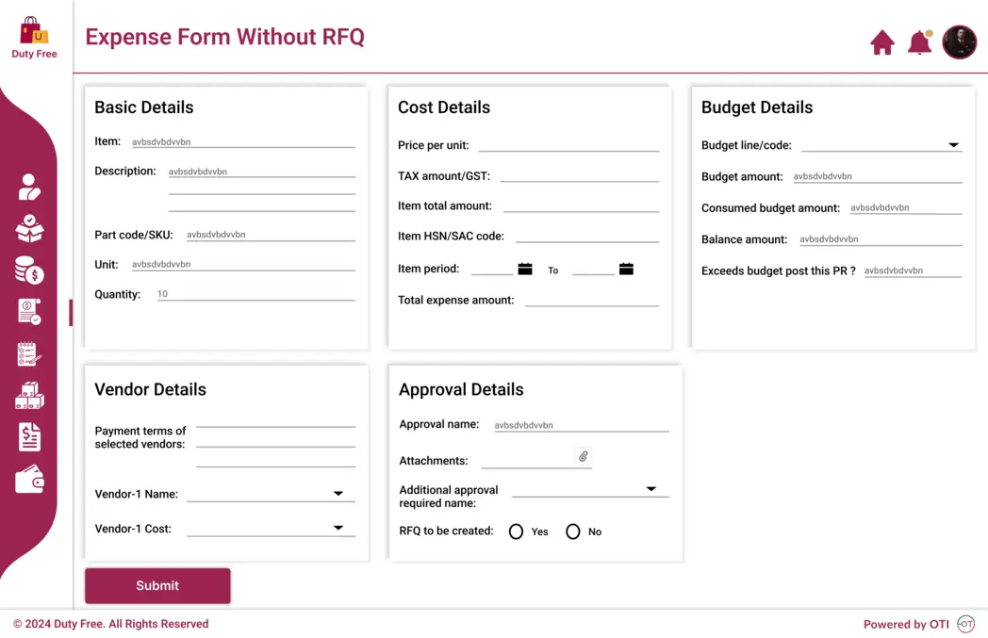The height and width of the screenshot is (638, 988).
Task: Open the wallet sidebar icon
Action: coord(29,480)
